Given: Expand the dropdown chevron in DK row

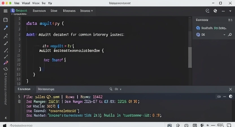Looking at the screenshot, I should 224,35.
